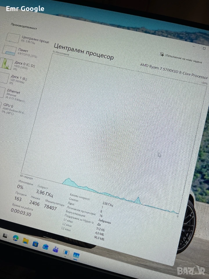
Task: Click the 3,96 ГХц speed value
Action: [x=45, y=194]
